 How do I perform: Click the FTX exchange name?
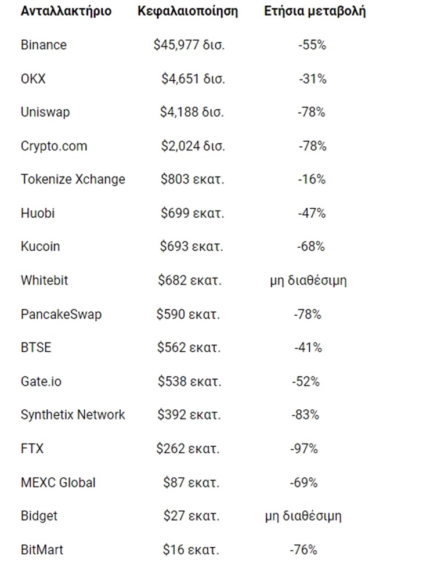32,449
